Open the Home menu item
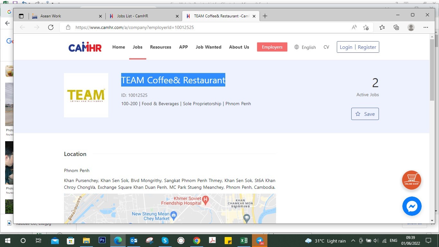 [119, 47]
